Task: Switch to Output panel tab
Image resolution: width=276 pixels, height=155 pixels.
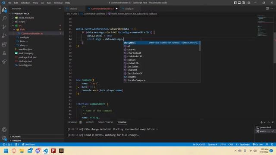Action: [x=90, y=122]
